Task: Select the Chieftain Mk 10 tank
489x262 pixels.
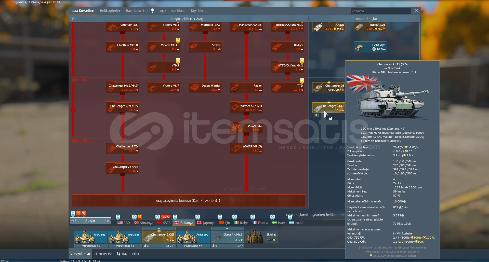Action: [122, 47]
